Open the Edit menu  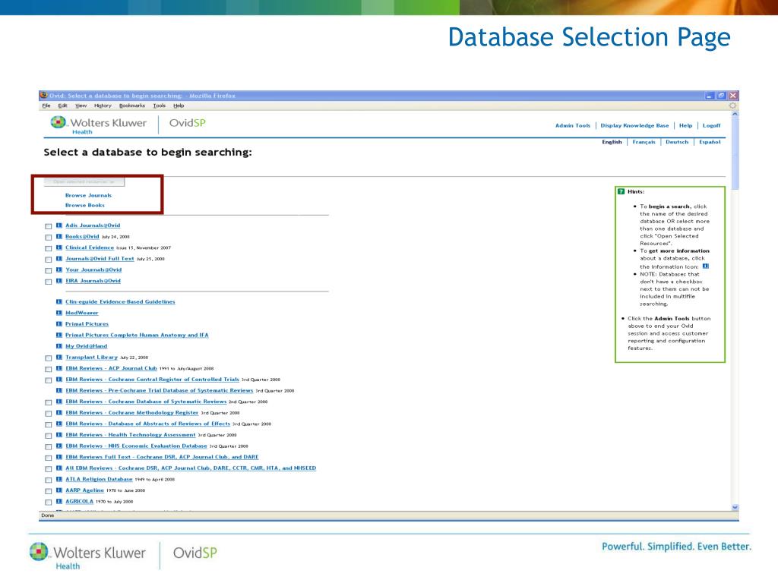tap(62, 106)
